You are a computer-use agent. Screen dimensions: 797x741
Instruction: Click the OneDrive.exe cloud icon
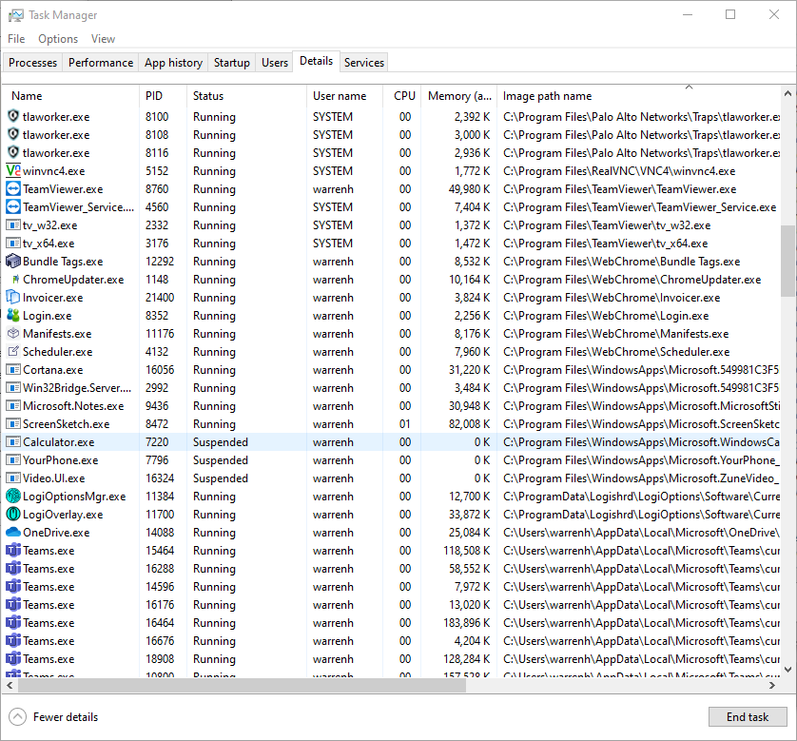13,532
